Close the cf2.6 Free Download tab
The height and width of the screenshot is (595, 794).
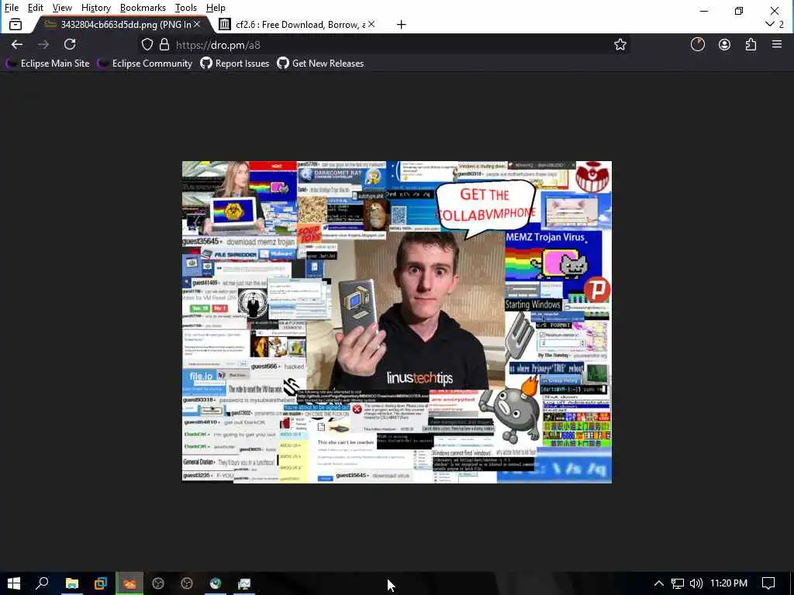point(371,24)
